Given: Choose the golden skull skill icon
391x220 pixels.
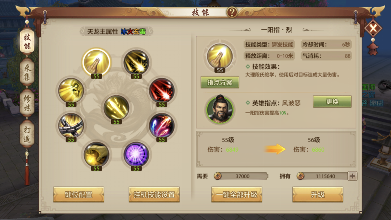Looking at the screenshot, I should click(x=71, y=90).
